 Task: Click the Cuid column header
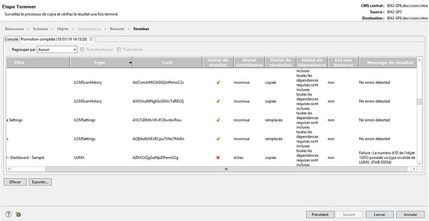pyautogui.click(x=167, y=62)
